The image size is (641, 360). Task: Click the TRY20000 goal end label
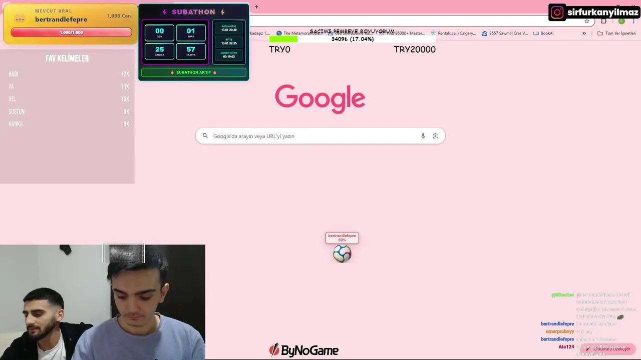point(415,49)
